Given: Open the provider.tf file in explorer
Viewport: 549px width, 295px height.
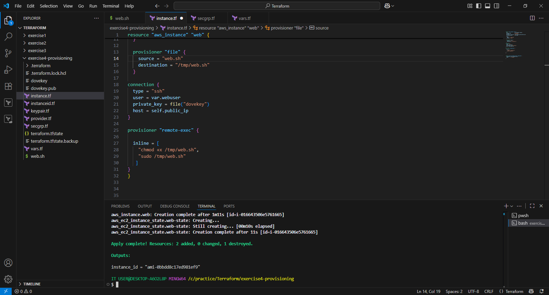Looking at the screenshot, I should coord(41,118).
